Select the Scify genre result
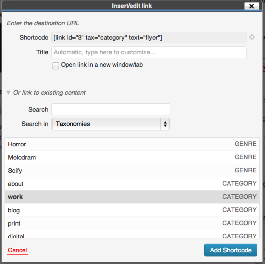 click(x=132, y=170)
